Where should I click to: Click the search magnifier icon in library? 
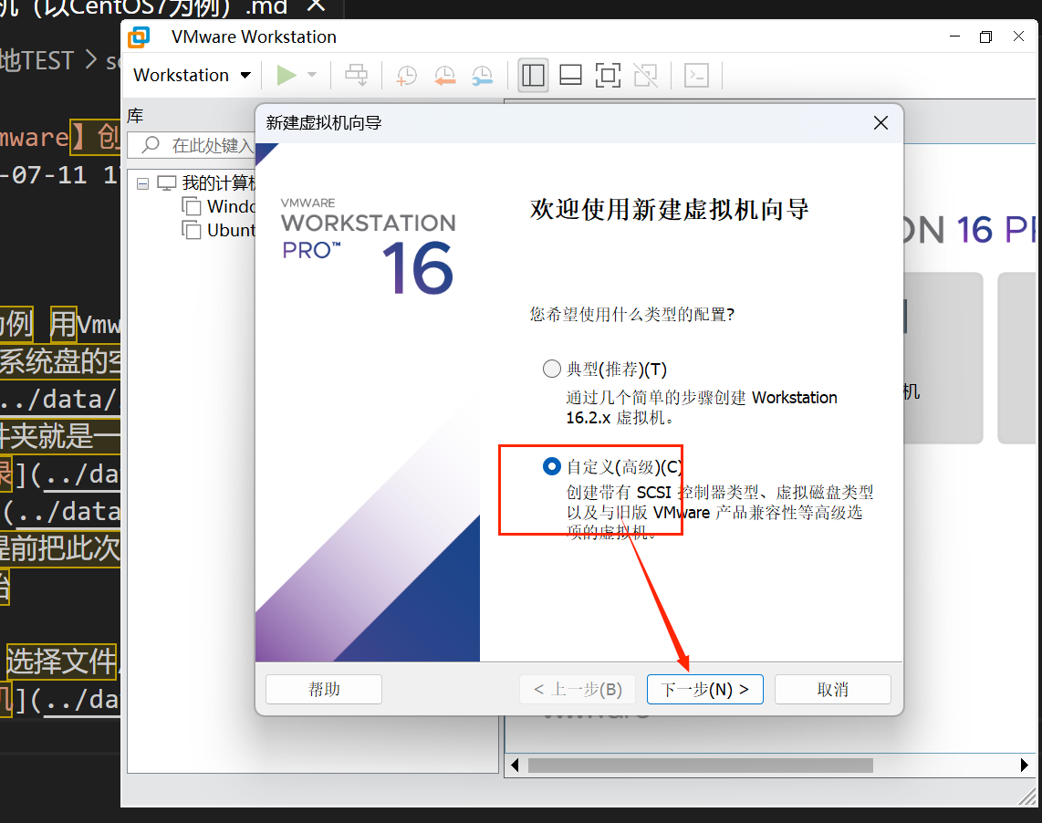click(x=151, y=144)
